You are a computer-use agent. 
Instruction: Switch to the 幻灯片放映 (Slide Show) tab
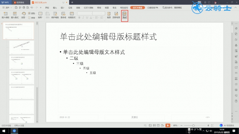[88, 8]
